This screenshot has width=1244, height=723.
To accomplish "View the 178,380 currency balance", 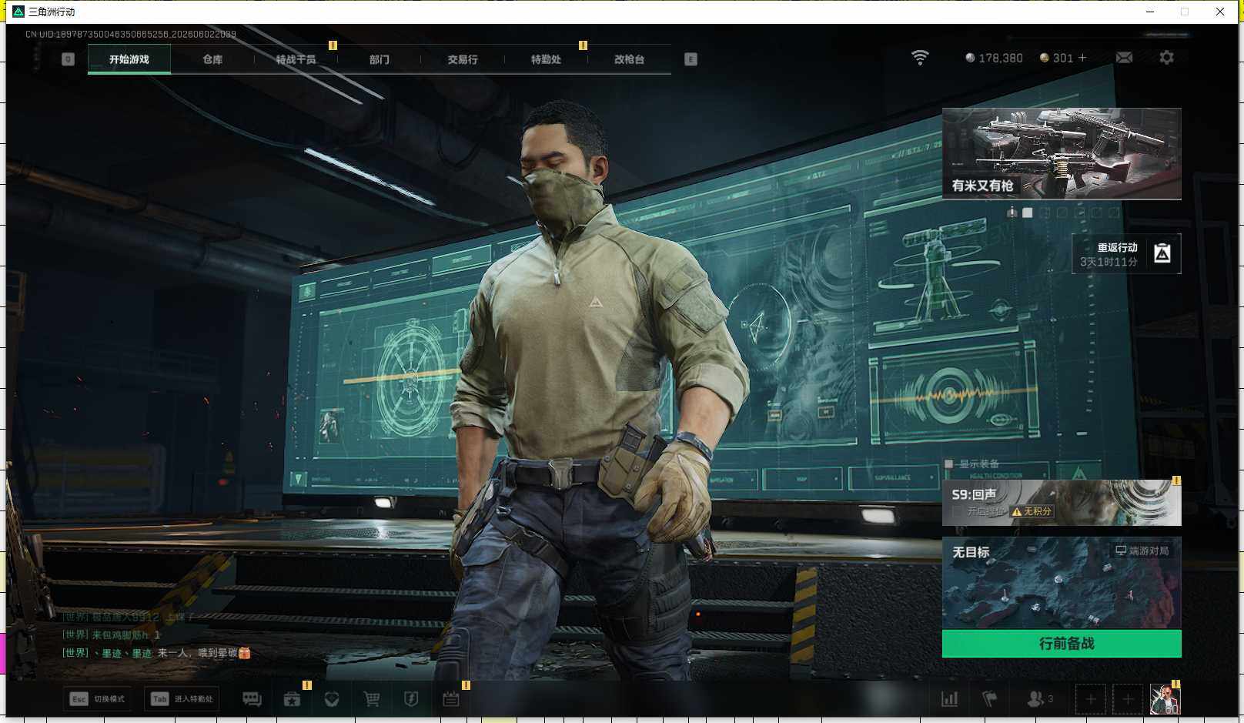I will (994, 58).
